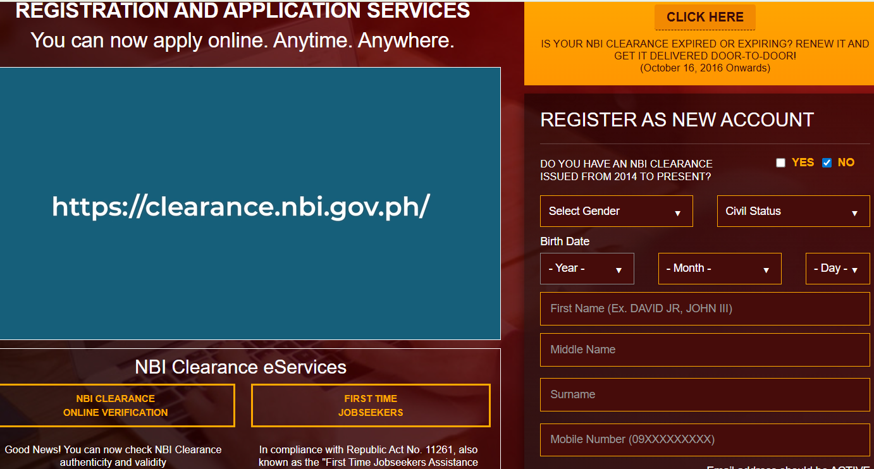Open the Civil Status dropdown

point(792,210)
